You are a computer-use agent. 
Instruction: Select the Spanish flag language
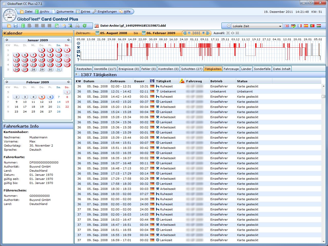pos(306,26)
